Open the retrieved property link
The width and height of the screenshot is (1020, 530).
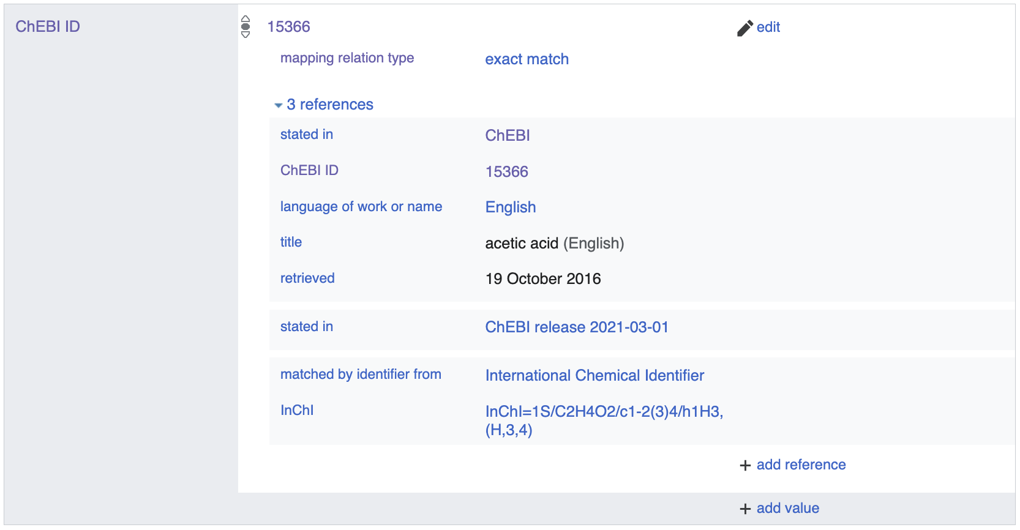pyautogui.click(x=307, y=278)
